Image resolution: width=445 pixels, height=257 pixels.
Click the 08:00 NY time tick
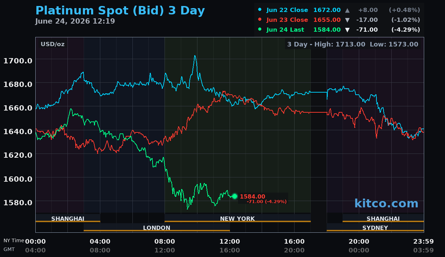point(165,242)
